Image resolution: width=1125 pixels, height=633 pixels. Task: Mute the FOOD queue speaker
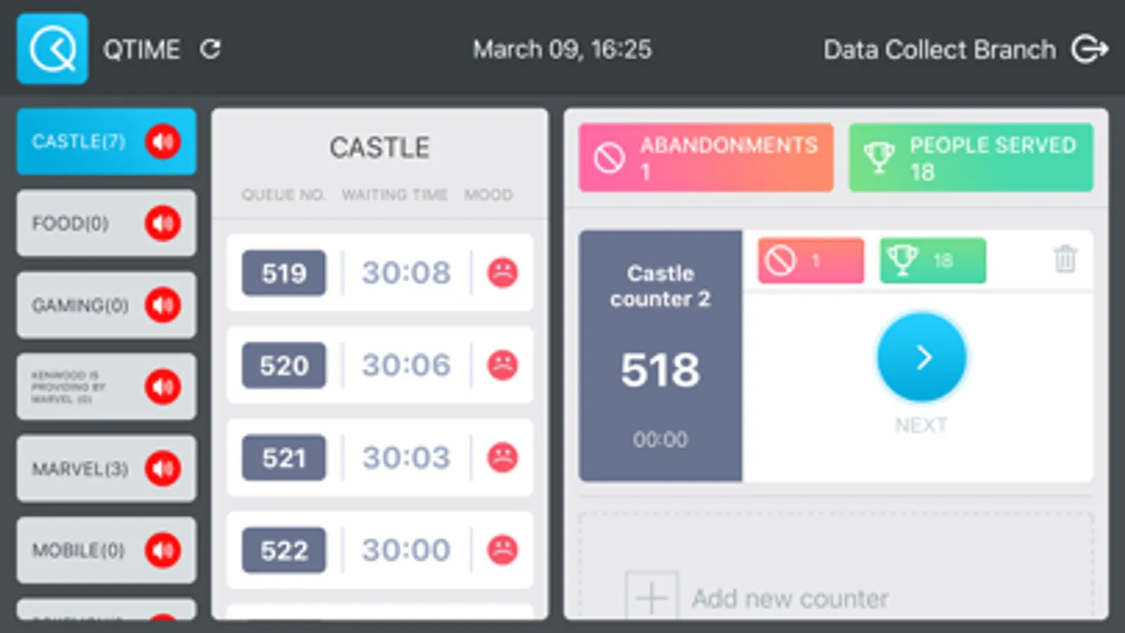click(x=163, y=224)
